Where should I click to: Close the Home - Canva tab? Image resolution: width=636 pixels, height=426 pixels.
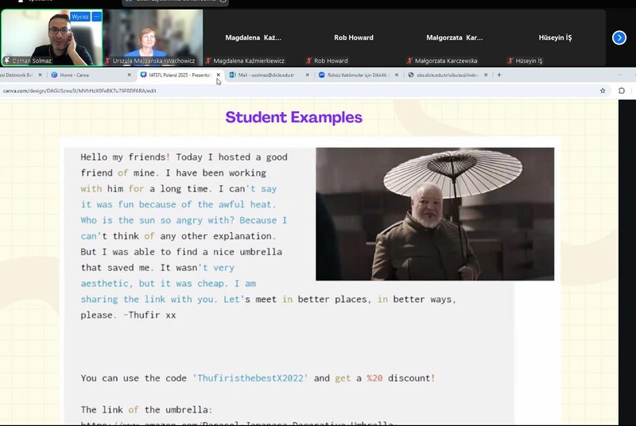click(x=129, y=75)
